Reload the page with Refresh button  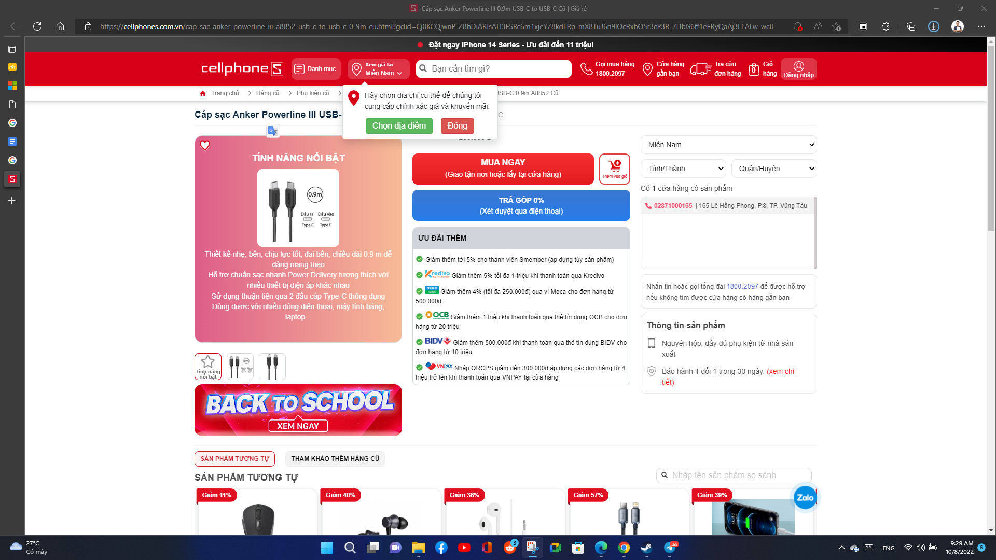click(37, 26)
